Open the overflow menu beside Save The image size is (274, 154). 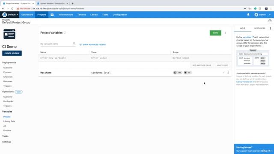pos(226,33)
